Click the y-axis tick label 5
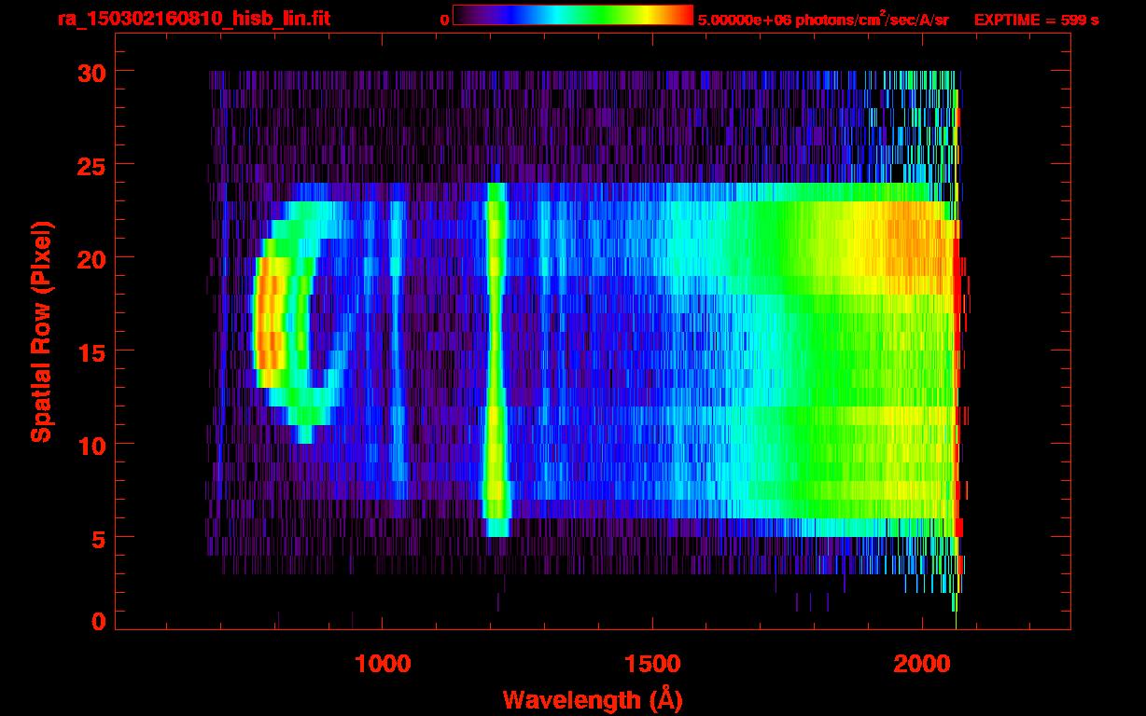This screenshot has height=716, width=1146. (x=97, y=538)
